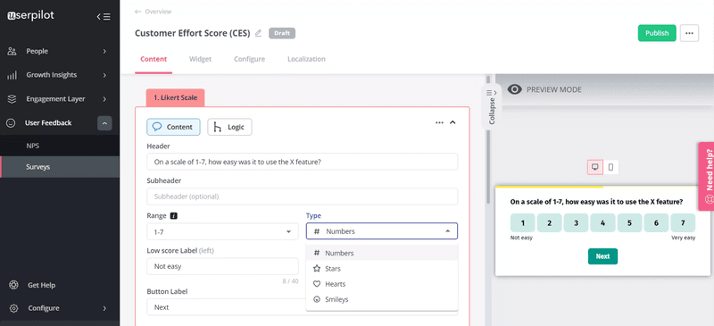The image size is (714, 326).
Task: Choose score 3 in preview
Action: click(576, 223)
